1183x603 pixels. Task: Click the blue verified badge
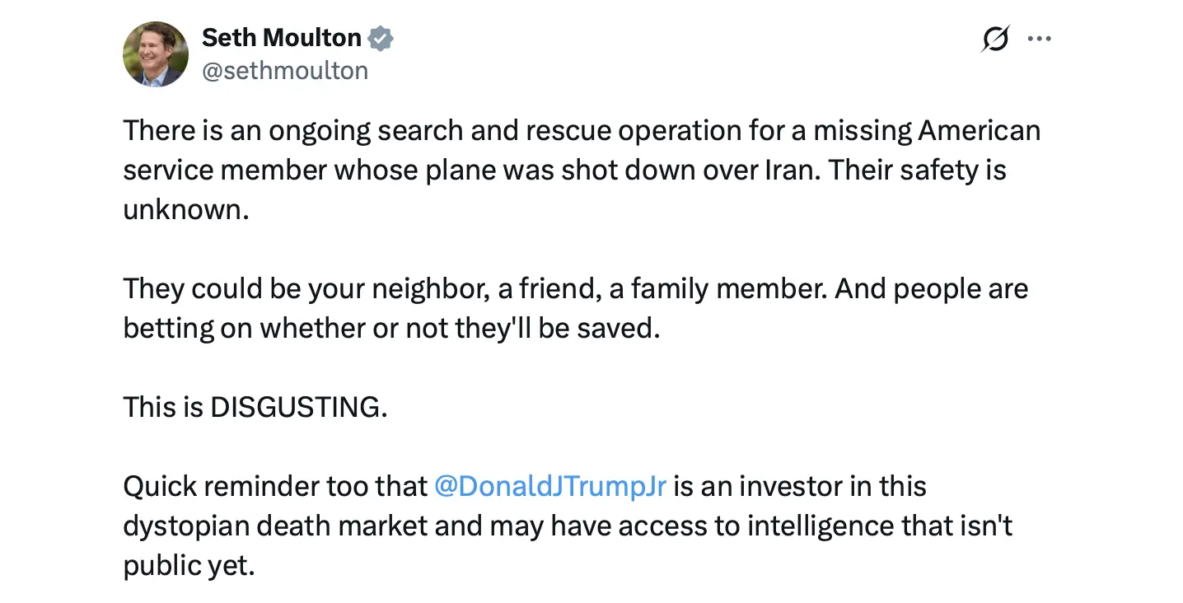coord(380,38)
